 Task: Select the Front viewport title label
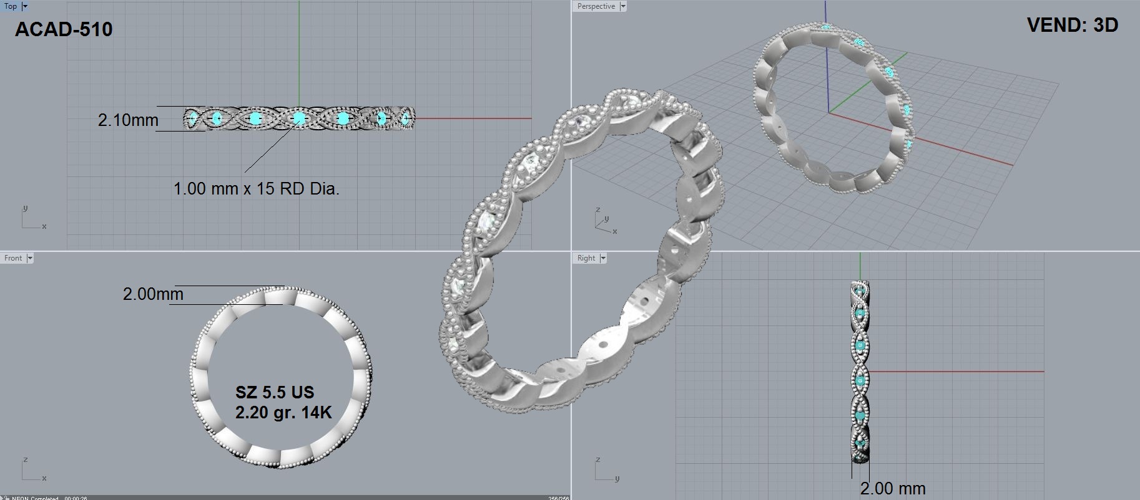[13, 258]
